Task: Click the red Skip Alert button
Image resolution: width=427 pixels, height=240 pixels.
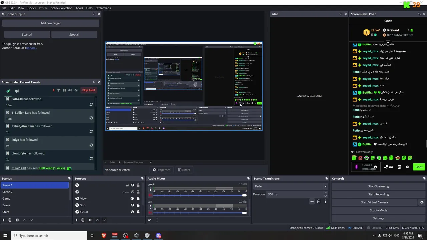Action: pyautogui.click(x=89, y=90)
